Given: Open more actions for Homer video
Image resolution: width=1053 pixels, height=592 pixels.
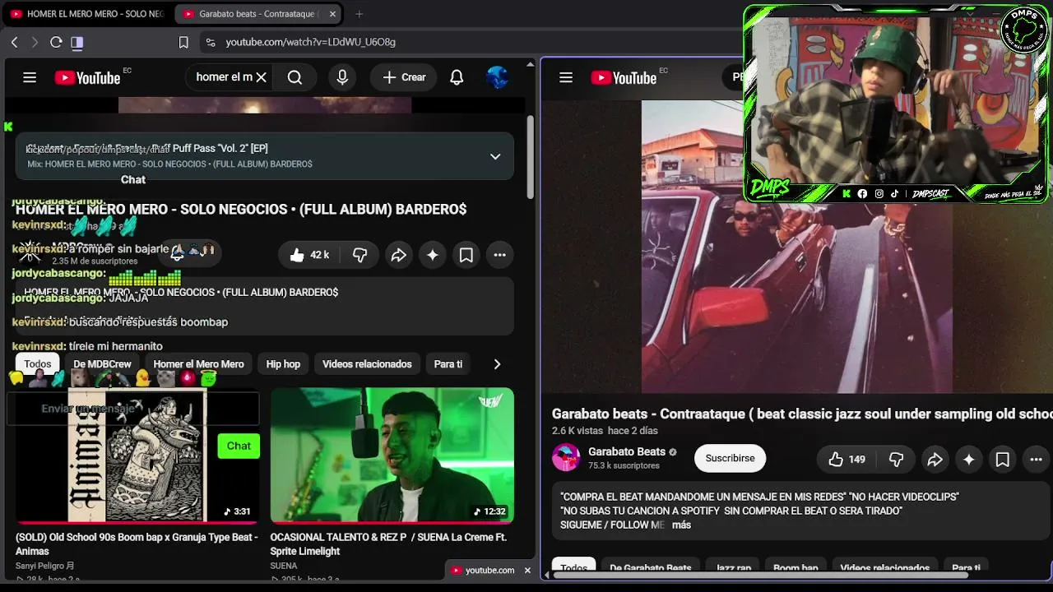Looking at the screenshot, I should (499, 255).
